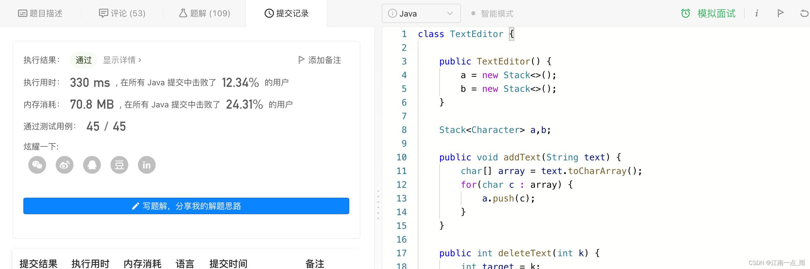Click the 'a.push(c);' code line
This screenshot has height=269, width=810.
[x=508, y=199]
